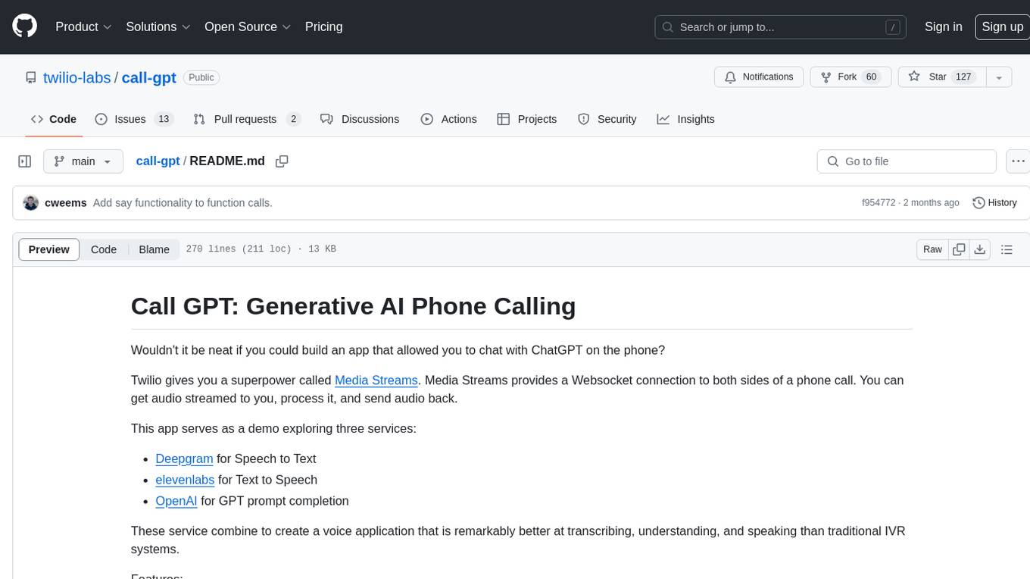The width and height of the screenshot is (1030, 579).
Task: Open the README outline
Action: pos(1007,249)
